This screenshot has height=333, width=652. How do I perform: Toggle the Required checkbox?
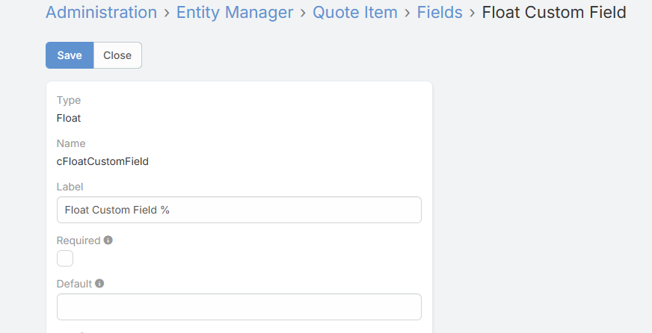(65, 258)
